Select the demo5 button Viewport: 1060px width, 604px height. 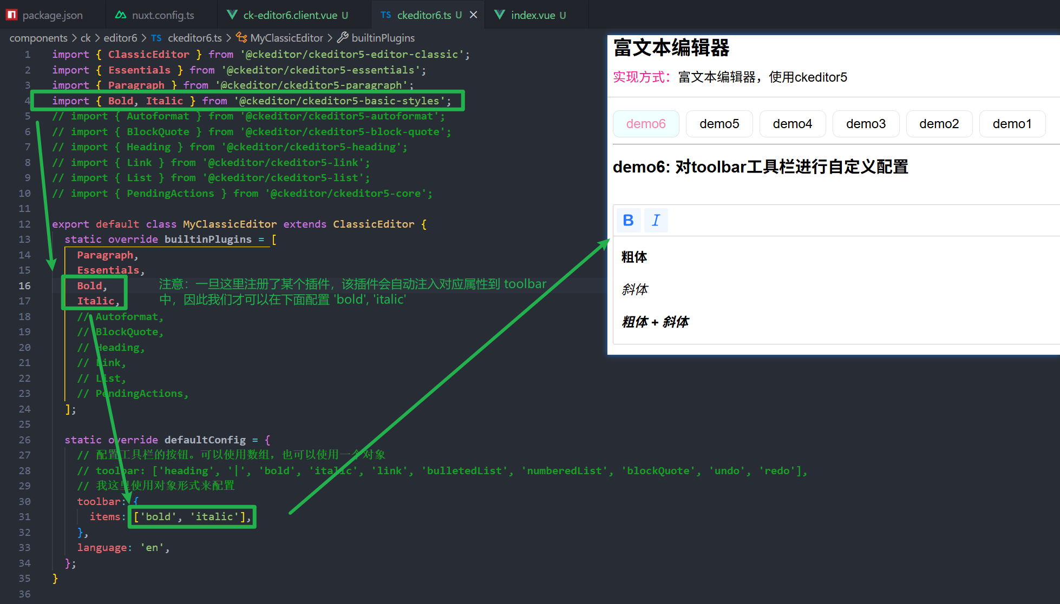719,124
